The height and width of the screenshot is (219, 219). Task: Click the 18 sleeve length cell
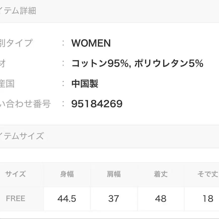[208, 199]
